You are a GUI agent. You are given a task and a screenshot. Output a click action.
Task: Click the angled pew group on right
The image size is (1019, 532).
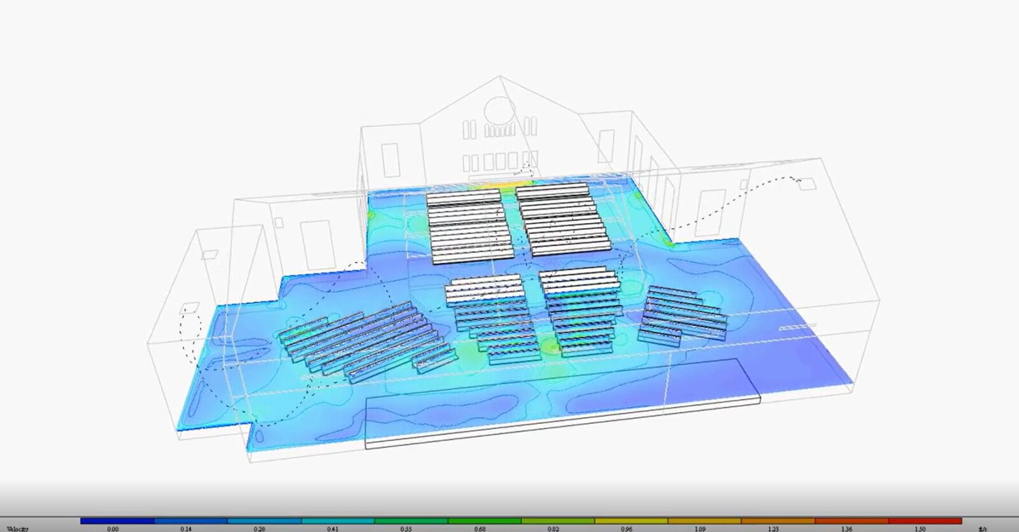[x=683, y=315]
